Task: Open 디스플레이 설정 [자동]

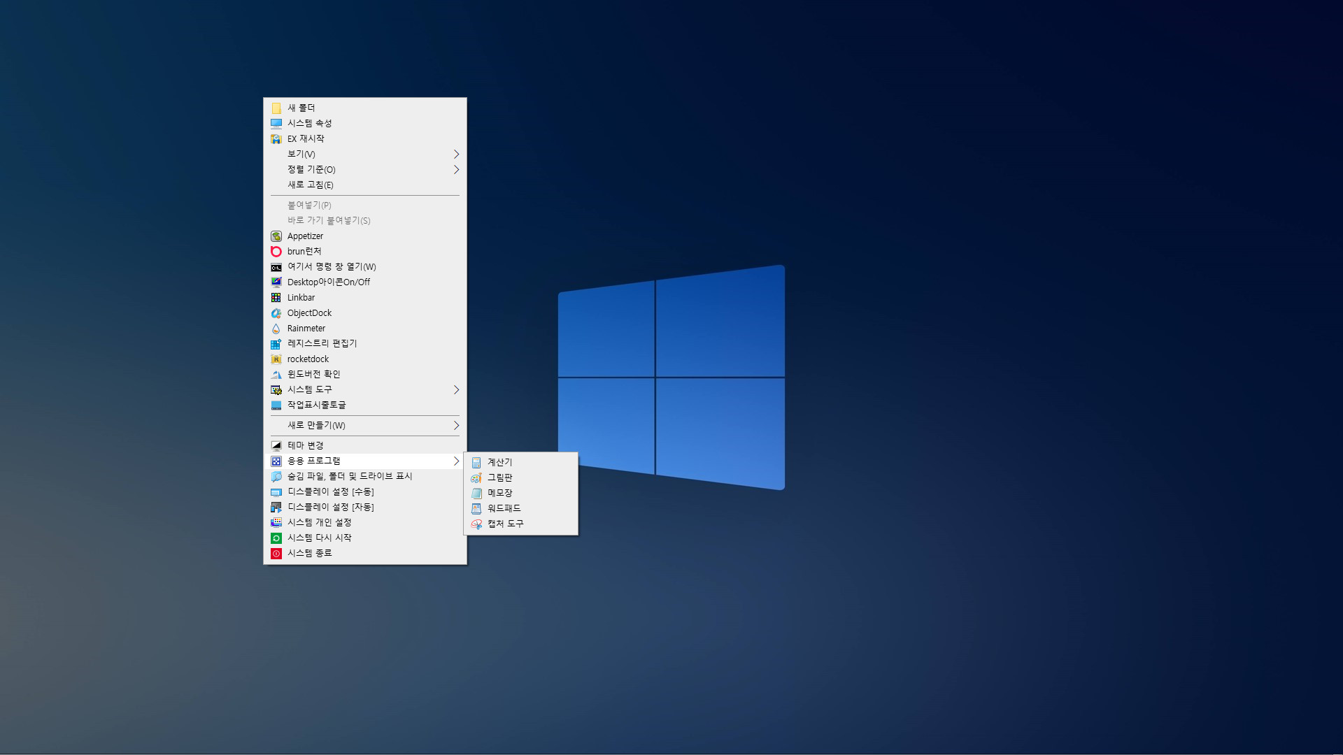Action: [364, 507]
